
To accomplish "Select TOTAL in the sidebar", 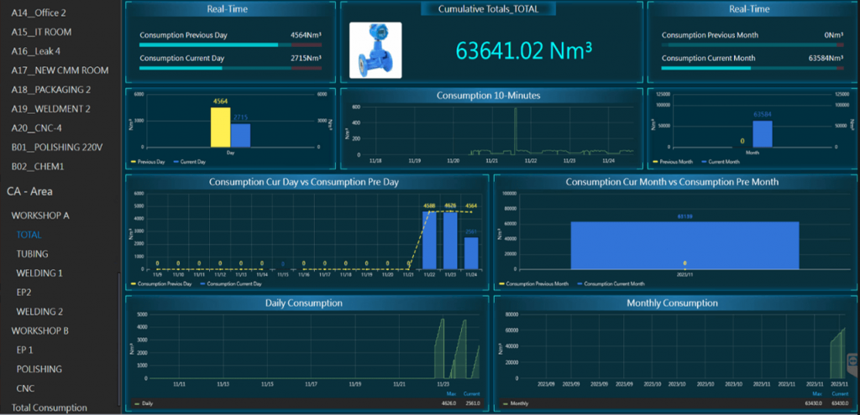I will click(29, 235).
